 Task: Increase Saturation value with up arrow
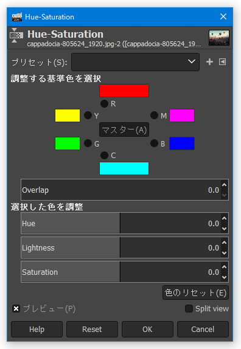pos(225,267)
